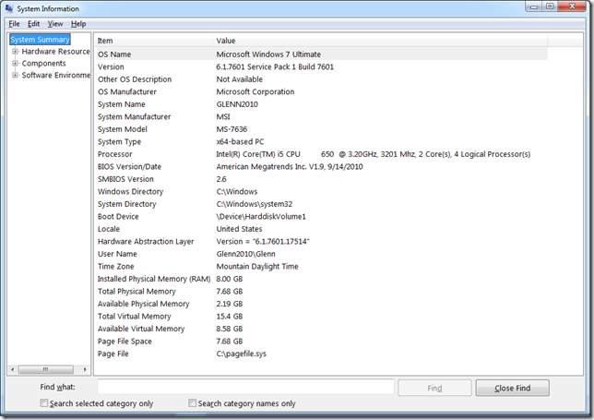Click the 'American Megatrends Inc. V1.9' value
Viewport: 594px width, 420px height.
tap(290, 166)
